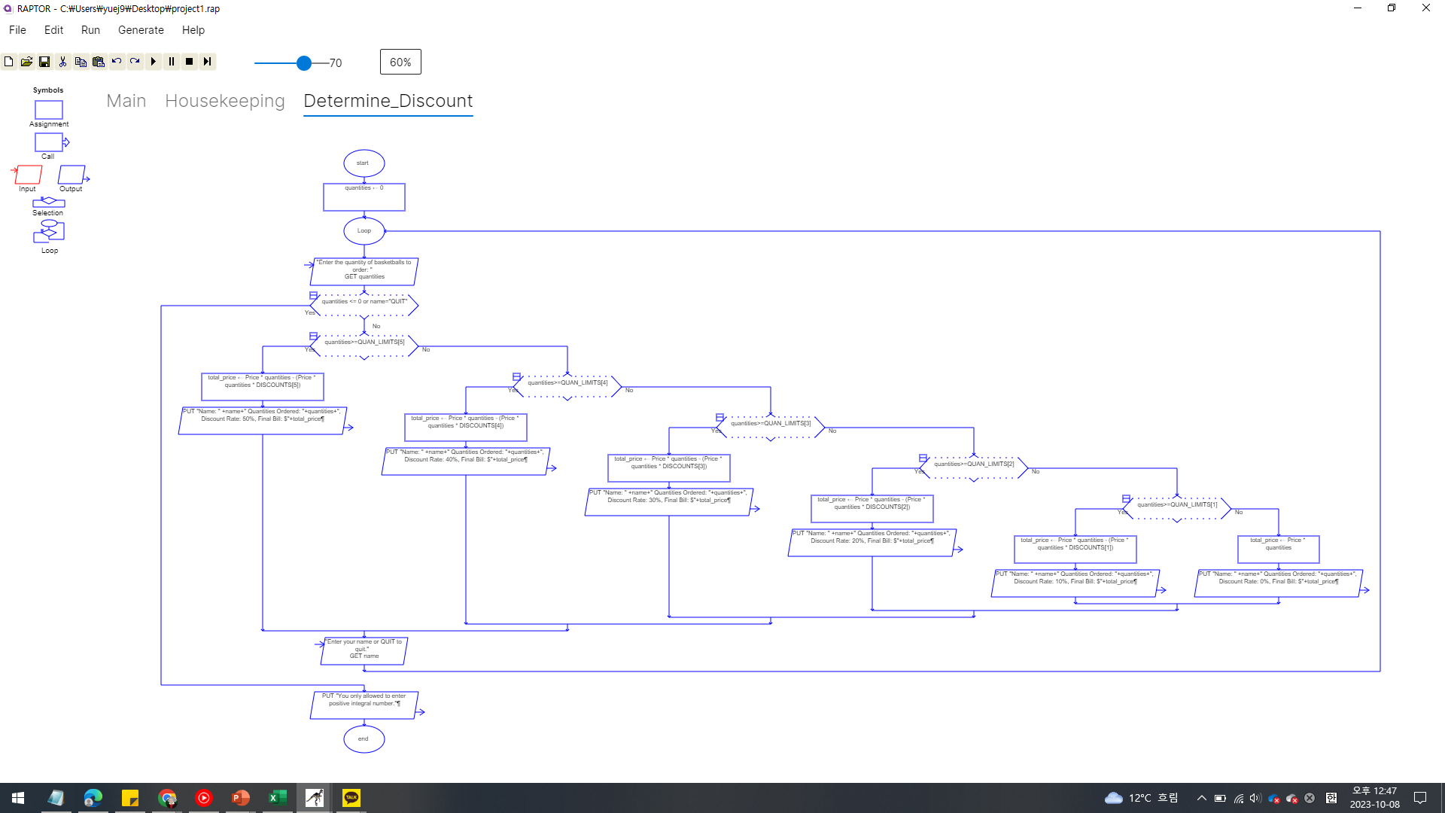Open the Generate menu
Viewport: 1445px width, 813px height.
141,30
